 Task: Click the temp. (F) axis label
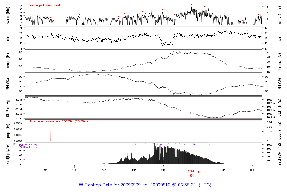(x=8, y=61)
